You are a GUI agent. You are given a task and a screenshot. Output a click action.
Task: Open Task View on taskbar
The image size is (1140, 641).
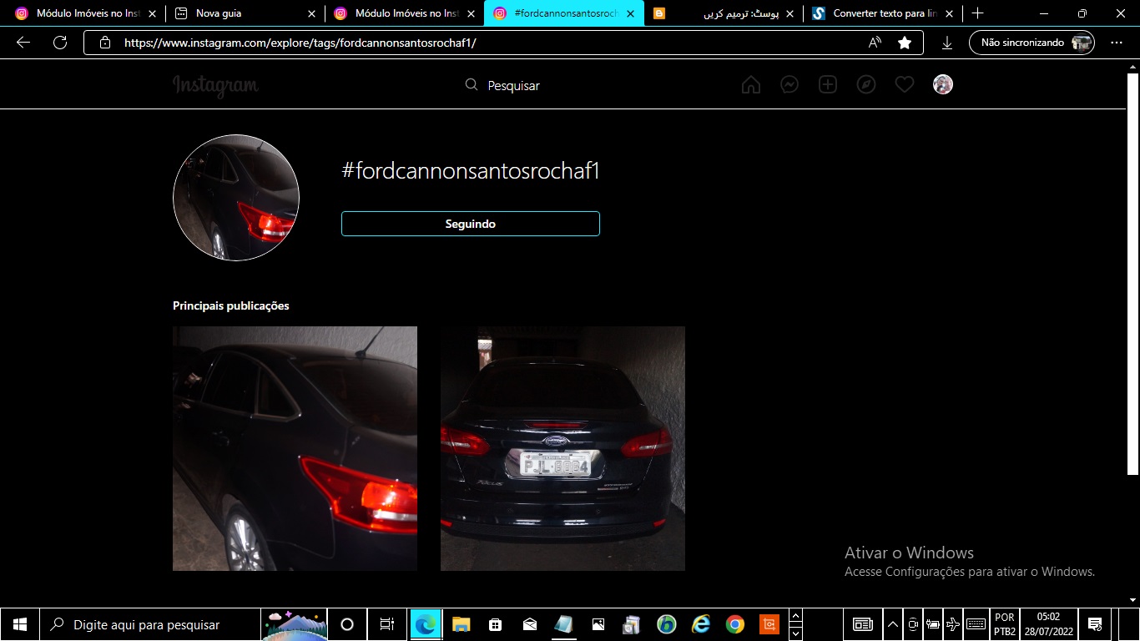pyautogui.click(x=386, y=624)
